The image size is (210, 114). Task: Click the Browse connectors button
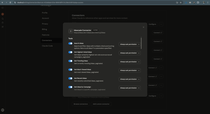81,104
